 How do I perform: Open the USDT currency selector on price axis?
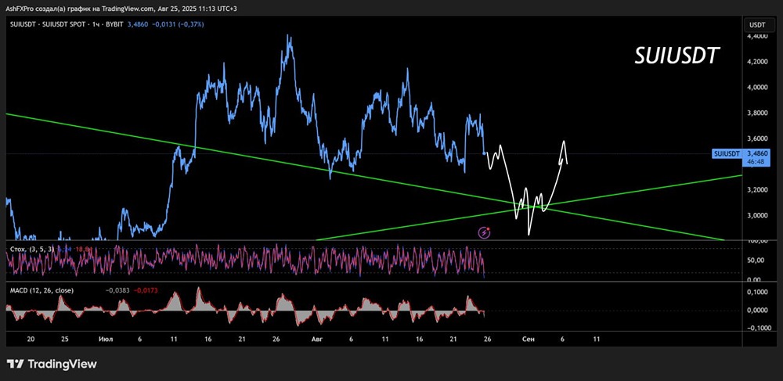pyautogui.click(x=760, y=24)
